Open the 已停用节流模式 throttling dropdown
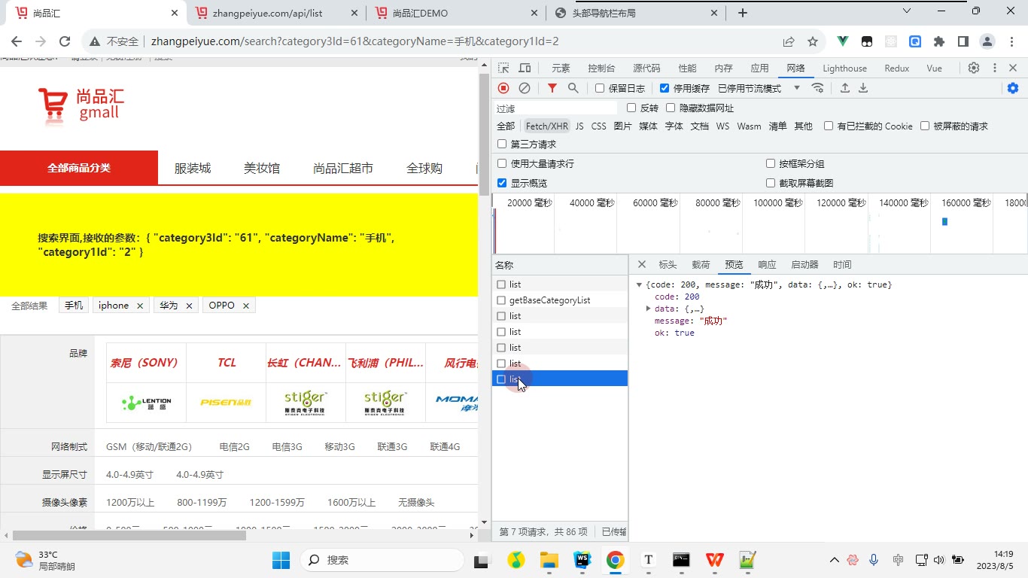 [x=759, y=88]
